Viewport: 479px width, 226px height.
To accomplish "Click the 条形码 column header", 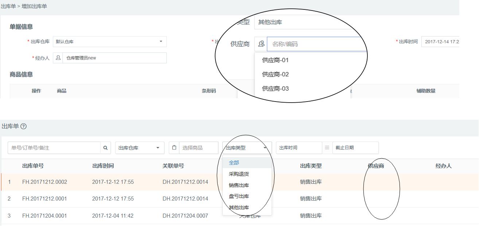I will coord(209,91).
